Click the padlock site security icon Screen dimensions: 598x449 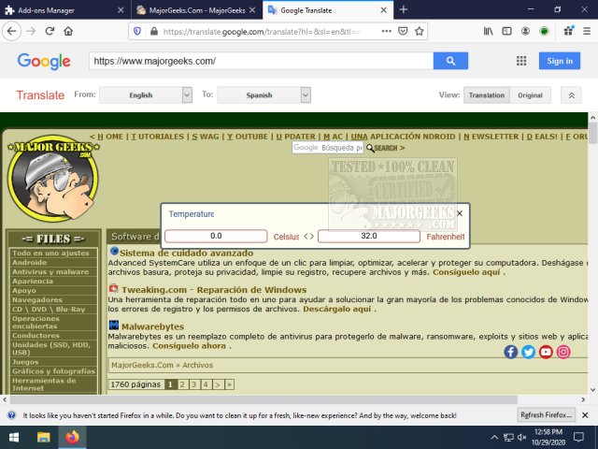(153, 31)
